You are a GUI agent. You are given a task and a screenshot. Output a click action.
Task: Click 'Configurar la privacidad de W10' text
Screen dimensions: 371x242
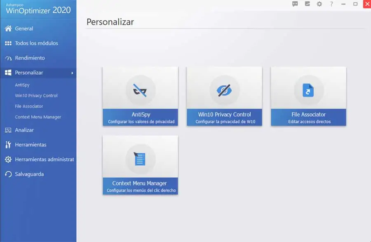[225, 122]
